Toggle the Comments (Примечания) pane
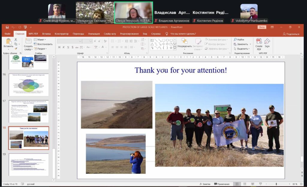 click(222, 184)
